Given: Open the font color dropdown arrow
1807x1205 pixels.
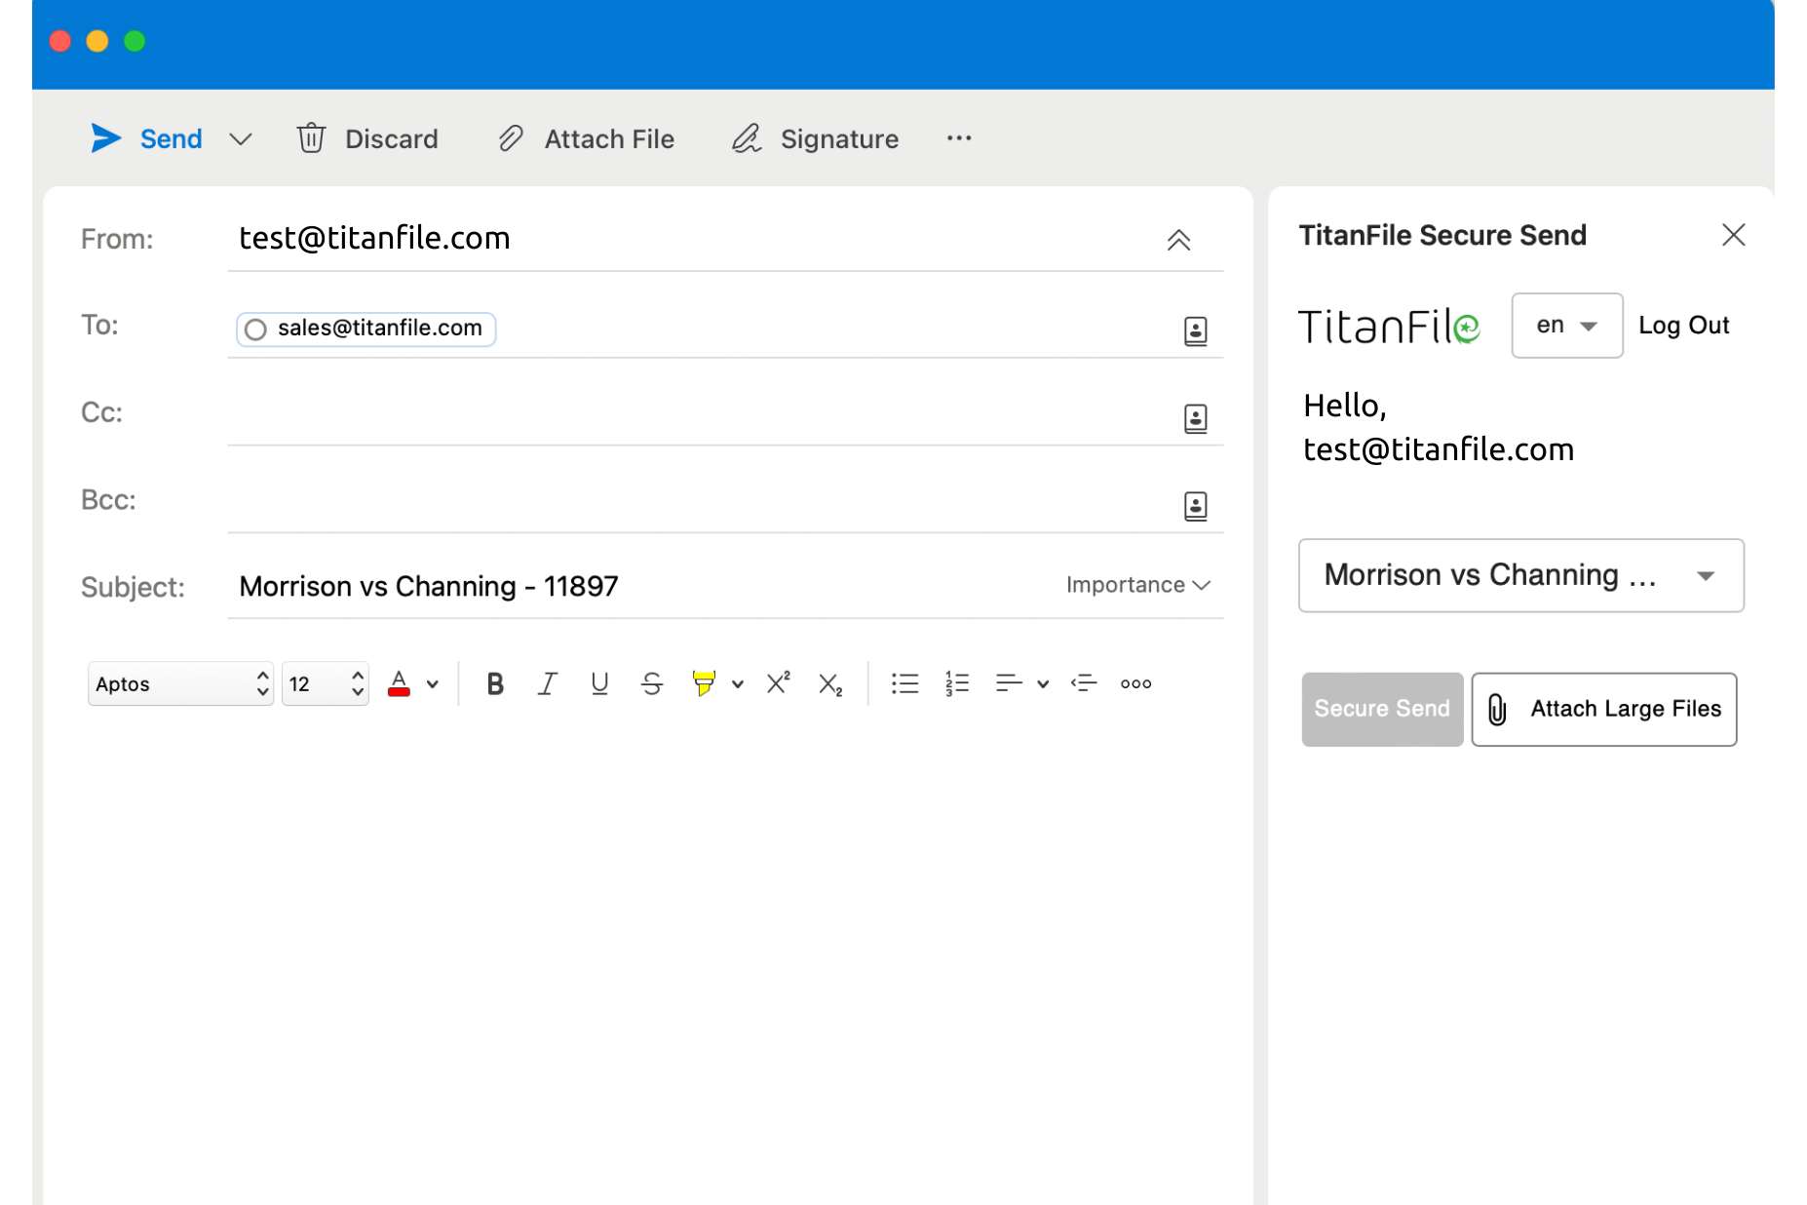Looking at the screenshot, I should point(433,683).
